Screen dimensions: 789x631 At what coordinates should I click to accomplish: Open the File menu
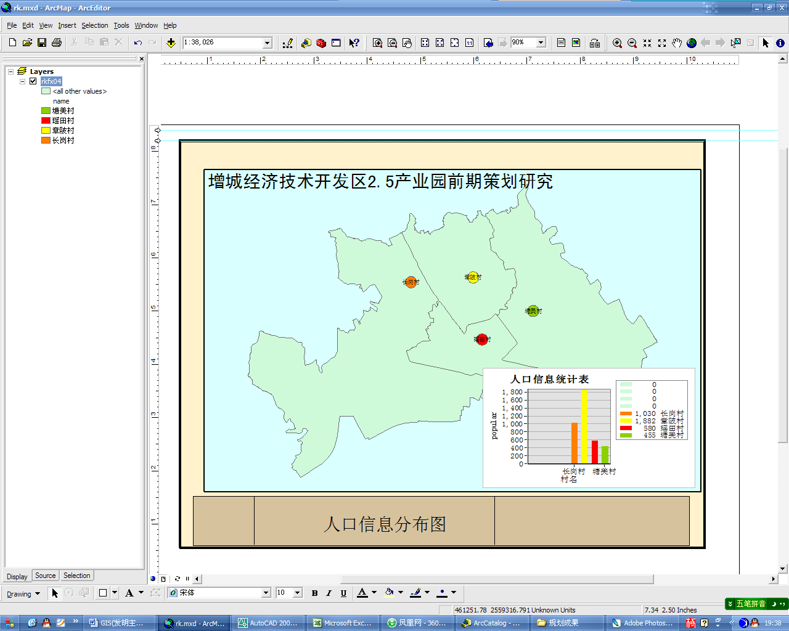[x=12, y=25]
